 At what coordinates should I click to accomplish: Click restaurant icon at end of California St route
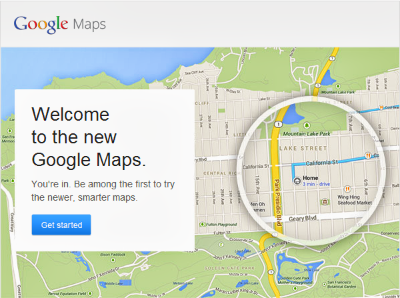click(x=367, y=155)
